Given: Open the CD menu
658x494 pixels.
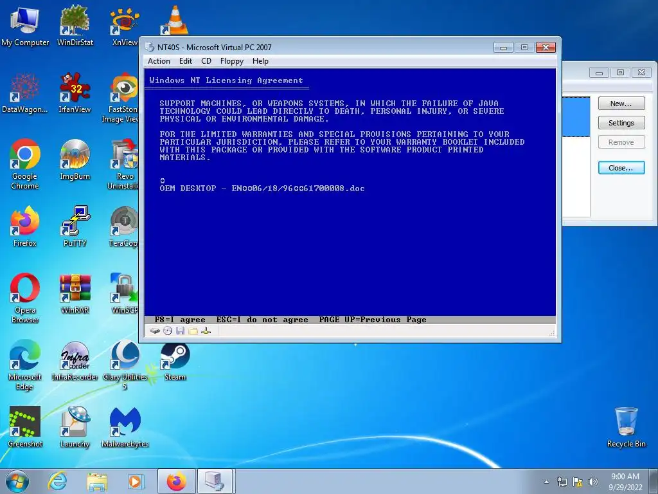Looking at the screenshot, I should pyautogui.click(x=206, y=61).
